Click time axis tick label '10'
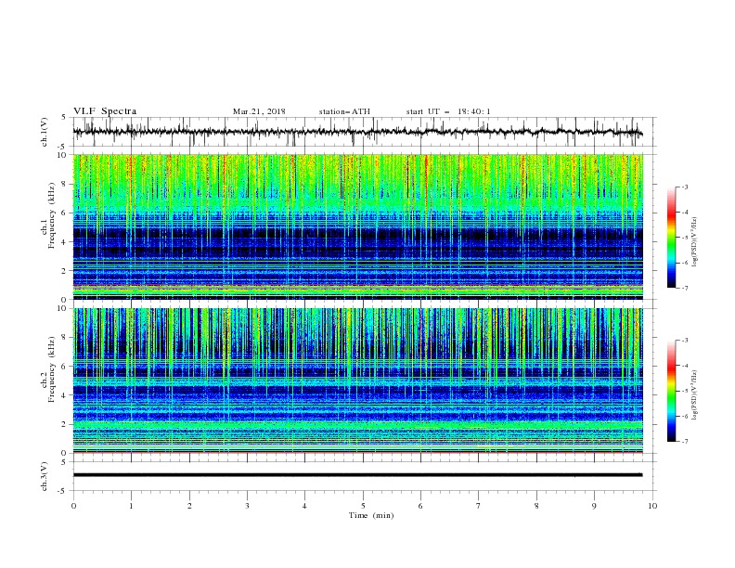 [652, 506]
